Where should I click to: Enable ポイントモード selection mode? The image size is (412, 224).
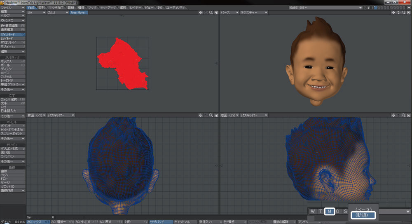coord(13,35)
